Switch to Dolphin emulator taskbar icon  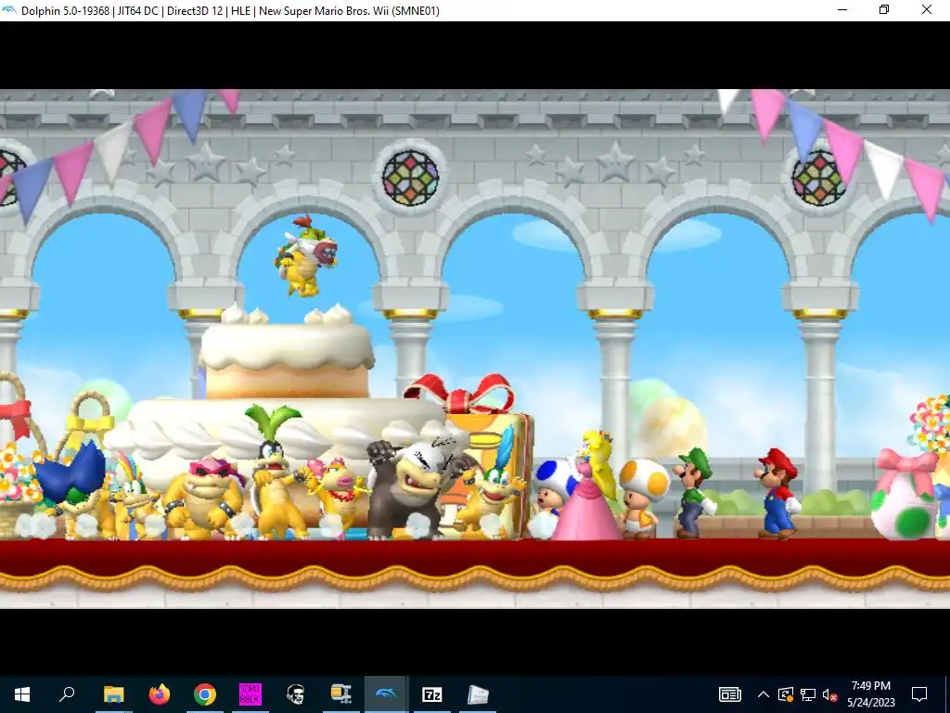tap(387, 694)
